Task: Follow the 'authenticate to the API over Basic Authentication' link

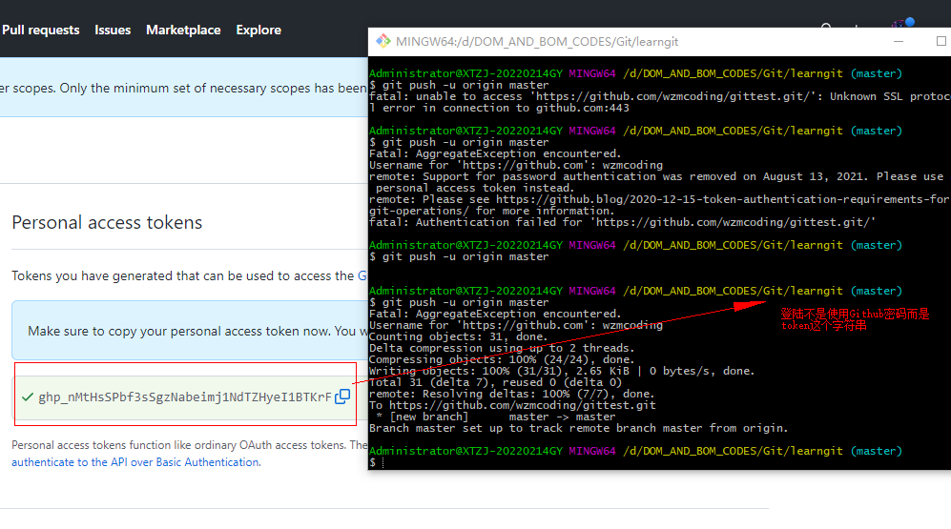Action: (135, 461)
